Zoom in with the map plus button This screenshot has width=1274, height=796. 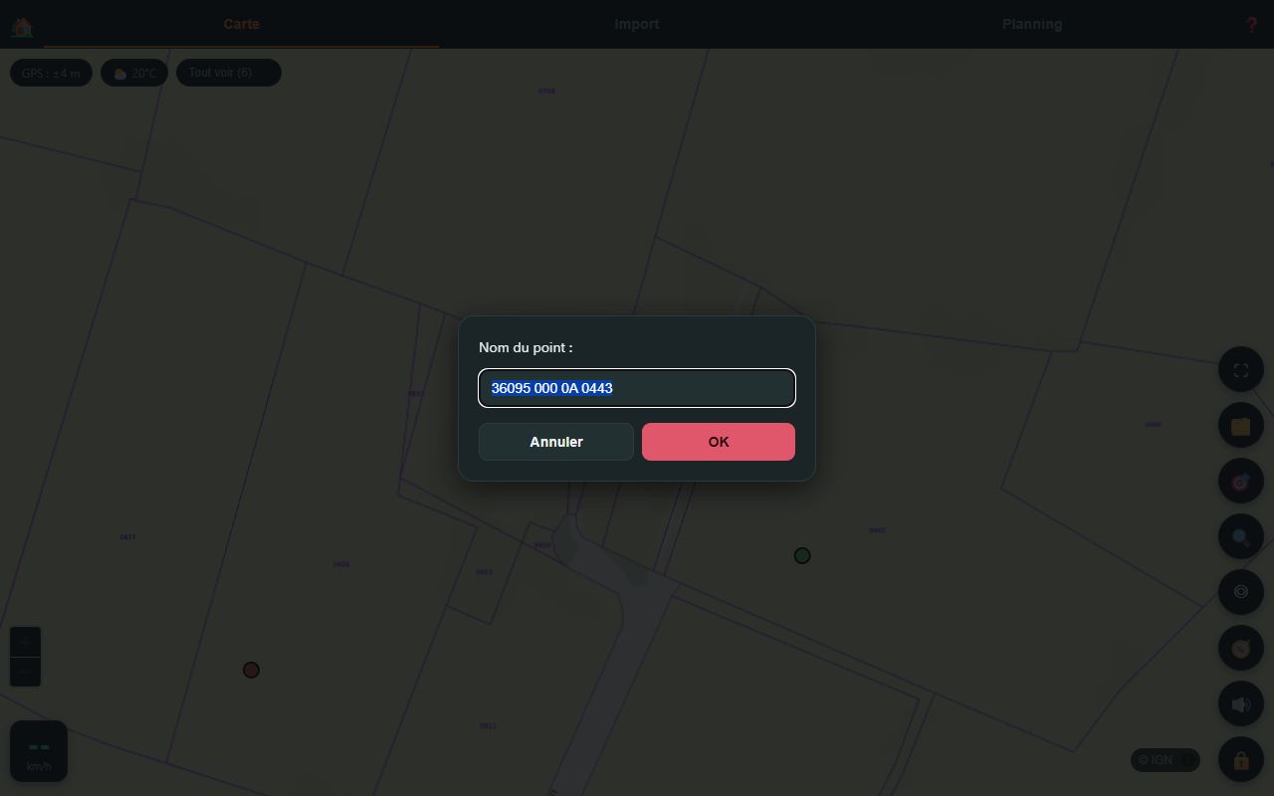[26, 643]
